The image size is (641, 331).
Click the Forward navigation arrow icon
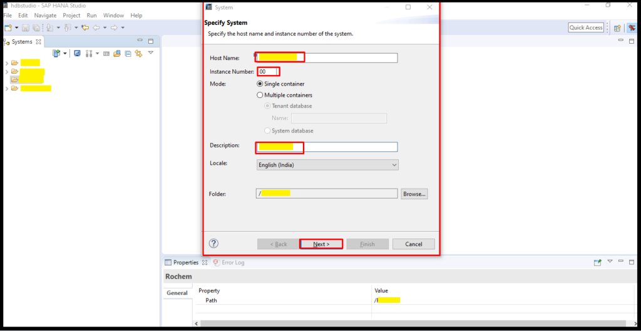115,27
